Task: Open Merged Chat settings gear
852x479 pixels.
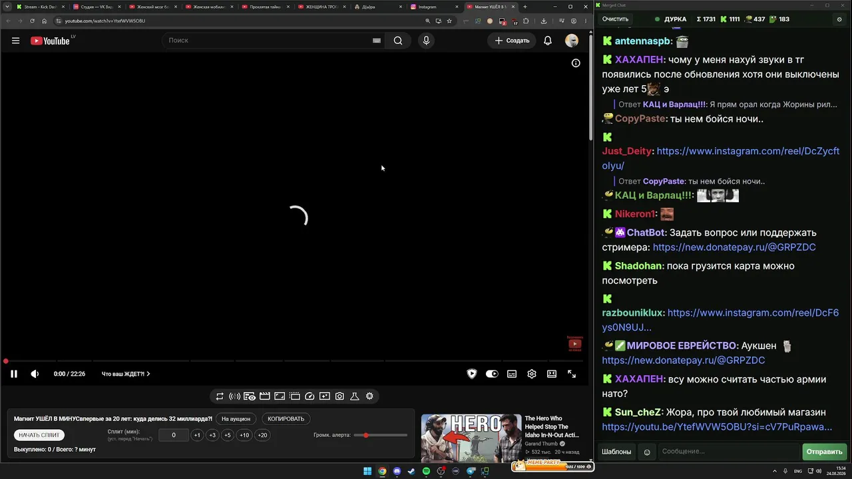Action: point(839,19)
